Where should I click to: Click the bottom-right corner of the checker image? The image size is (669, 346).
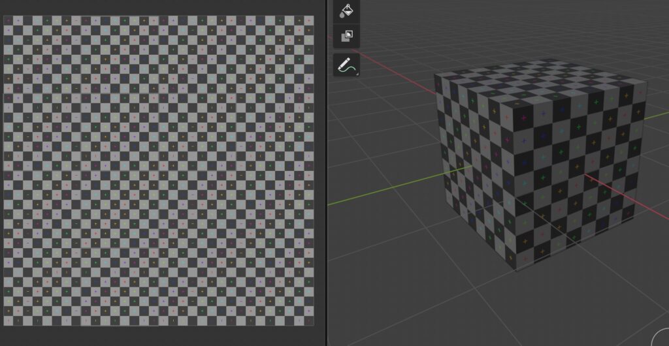coord(313,324)
